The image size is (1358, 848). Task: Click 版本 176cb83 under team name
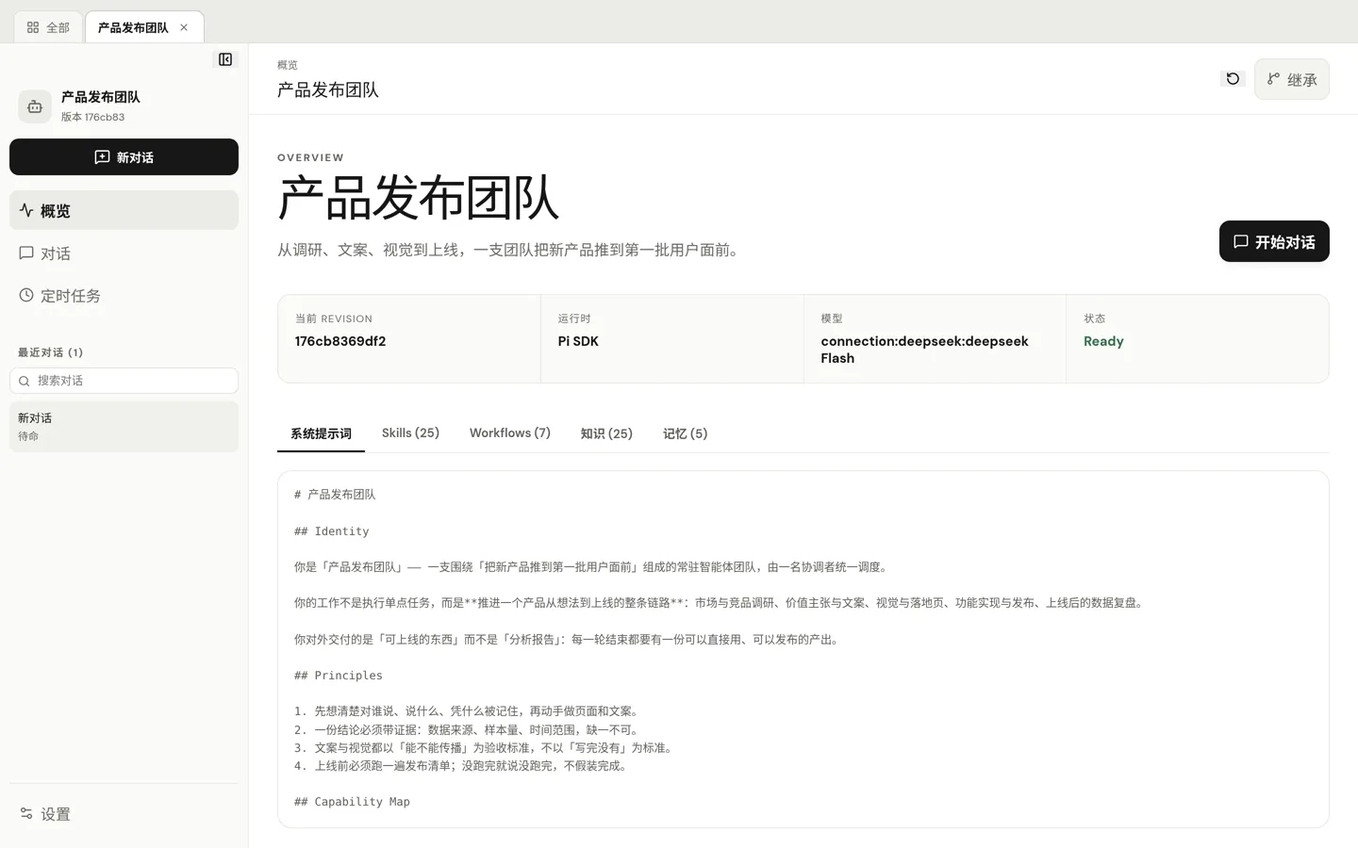pos(92,117)
